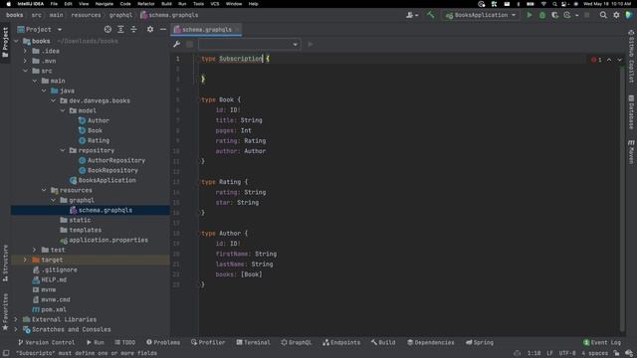This screenshot has width=637, height=358.
Task: Open the Endpoints tool tab
Action: pos(341,342)
